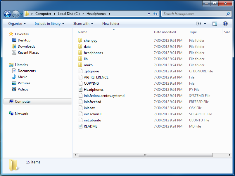Select the init.ubuntu file icon
The height and width of the screenshot is (176, 235).
(x=80, y=120)
